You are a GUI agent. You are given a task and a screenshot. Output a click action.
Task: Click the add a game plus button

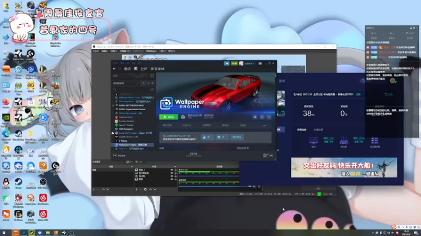[115, 155]
